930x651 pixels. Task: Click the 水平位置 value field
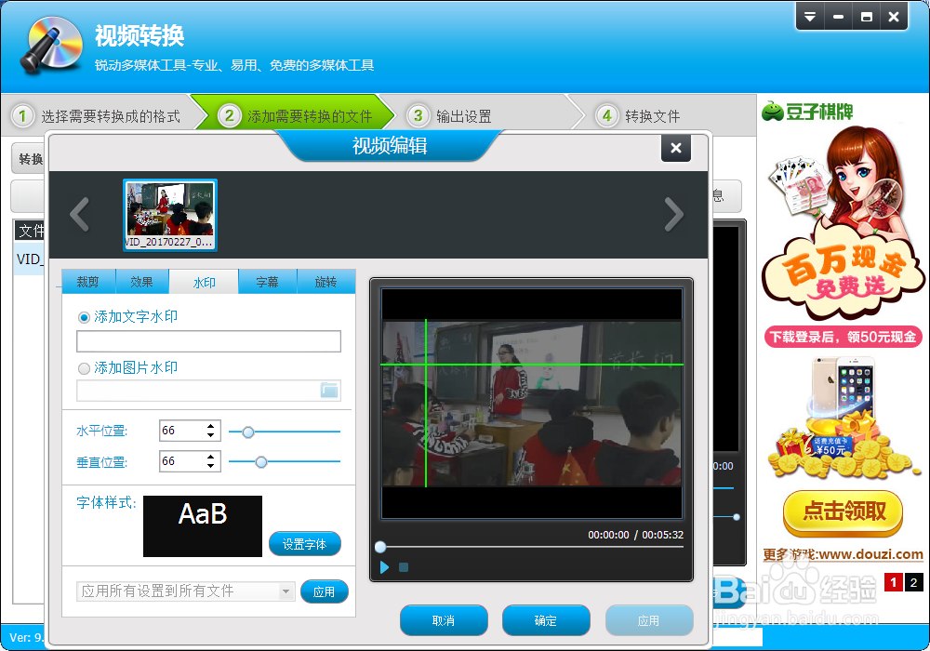181,431
